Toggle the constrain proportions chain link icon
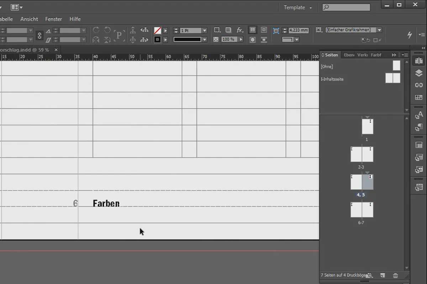Viewport: 427px width, 284px height. 39,35
